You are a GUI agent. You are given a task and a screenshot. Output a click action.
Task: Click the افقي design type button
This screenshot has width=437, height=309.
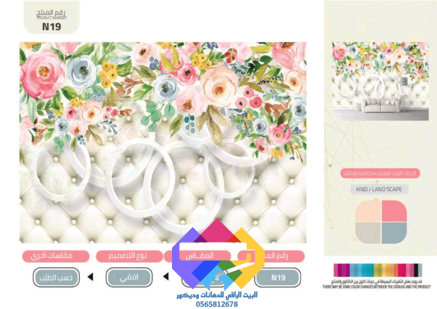pyautogui.click(x=129, y=277)
